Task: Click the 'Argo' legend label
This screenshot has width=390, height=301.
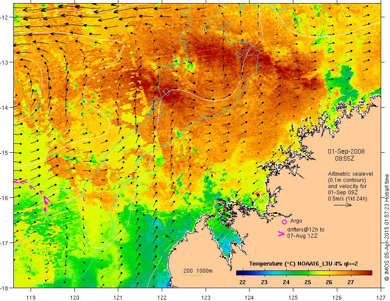Action: click(296, 221)
